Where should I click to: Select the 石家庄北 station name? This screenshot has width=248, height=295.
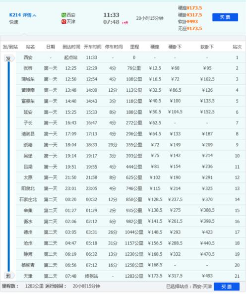(28, 199)
